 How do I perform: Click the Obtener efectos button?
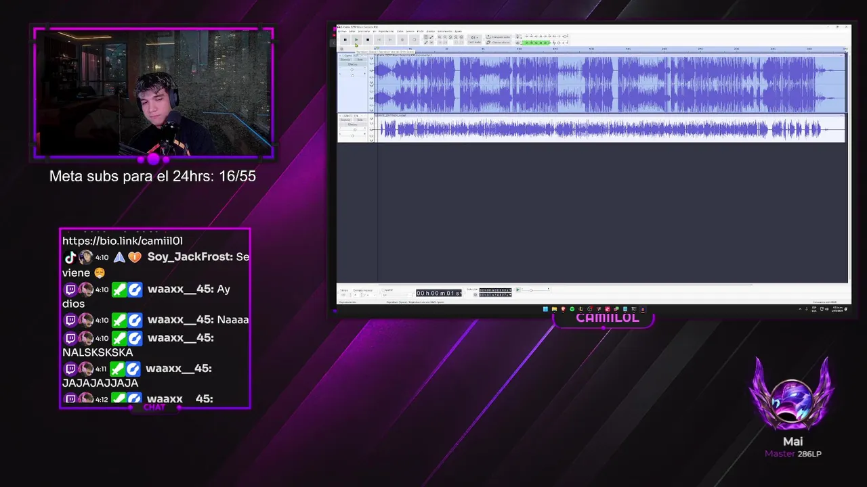(x=498, y=43)
